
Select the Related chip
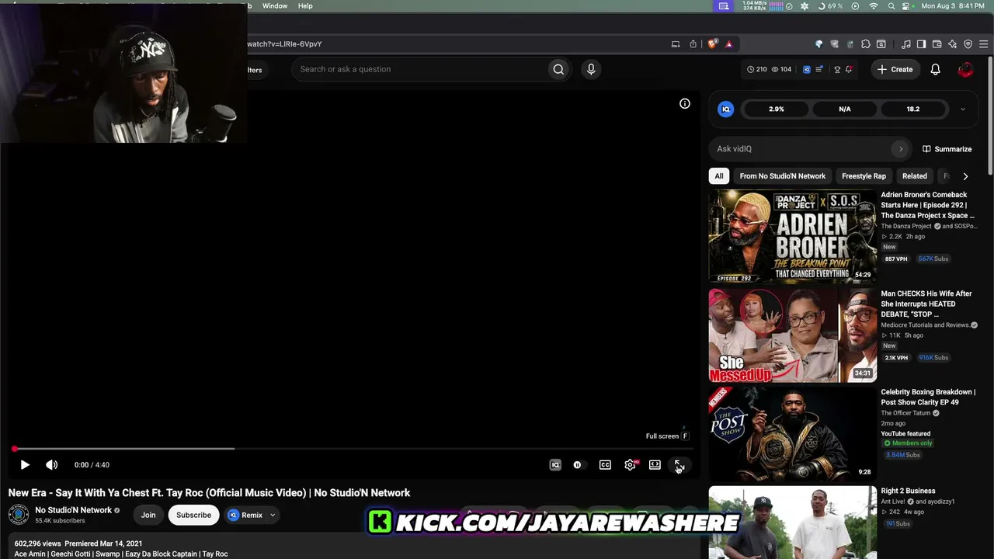click(x=915, y=176)
